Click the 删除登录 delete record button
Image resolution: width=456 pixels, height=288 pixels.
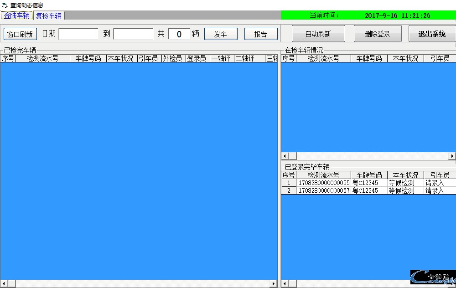[x=378, y=33]
